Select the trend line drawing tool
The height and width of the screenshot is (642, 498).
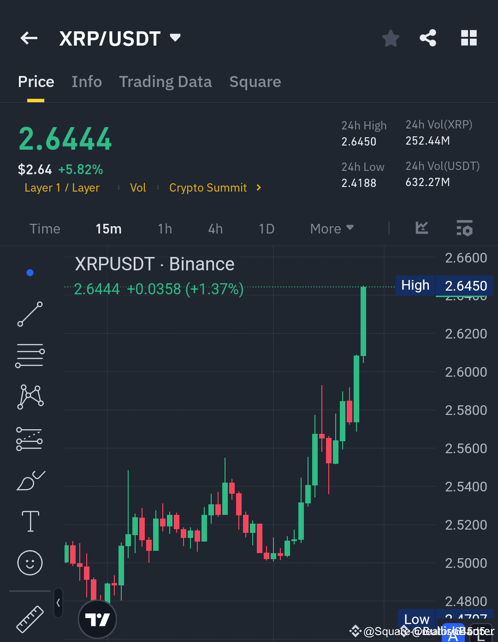30,314
